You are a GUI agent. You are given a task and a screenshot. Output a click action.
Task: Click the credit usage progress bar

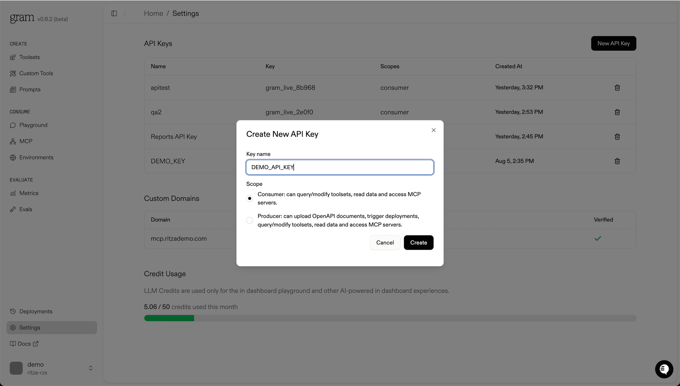tap(390, 318)
